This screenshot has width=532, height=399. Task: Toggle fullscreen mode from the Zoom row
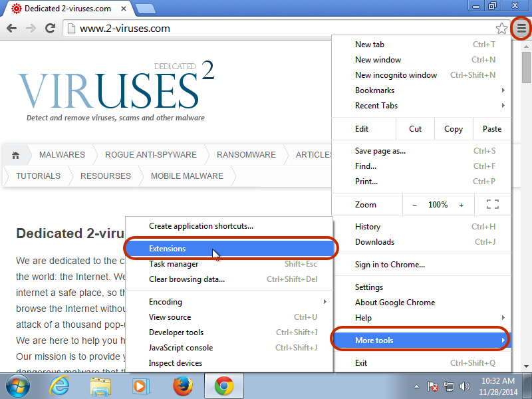(492, 204)
